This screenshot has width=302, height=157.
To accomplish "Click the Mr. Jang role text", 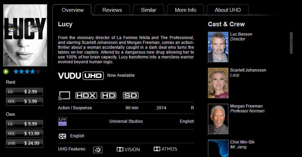I will (x=238, y=147).
